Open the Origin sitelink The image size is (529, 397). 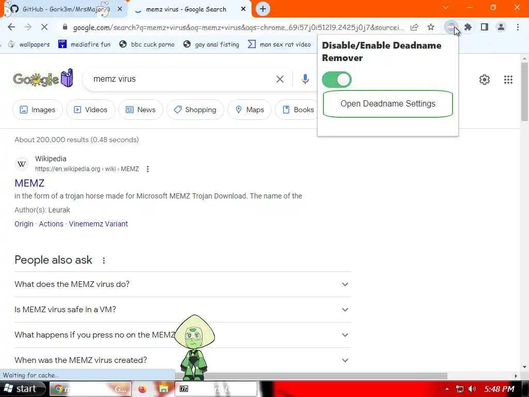tap(24, 224)
